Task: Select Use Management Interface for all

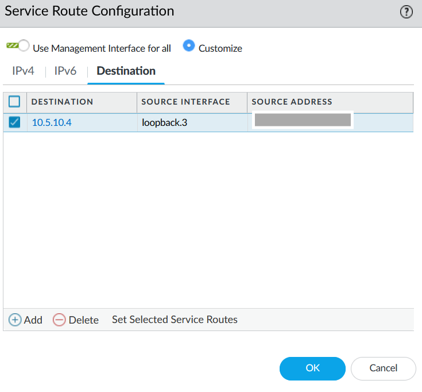Action: pyautogui.click(x=24, y=46)
